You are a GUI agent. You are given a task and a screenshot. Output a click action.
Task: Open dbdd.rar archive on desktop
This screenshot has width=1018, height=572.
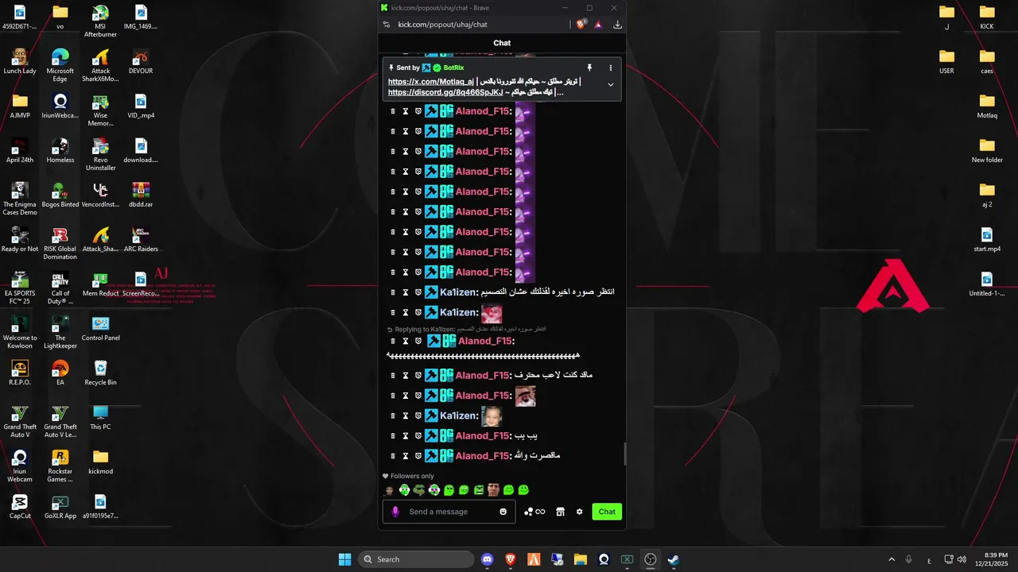[x=140, y=195]
